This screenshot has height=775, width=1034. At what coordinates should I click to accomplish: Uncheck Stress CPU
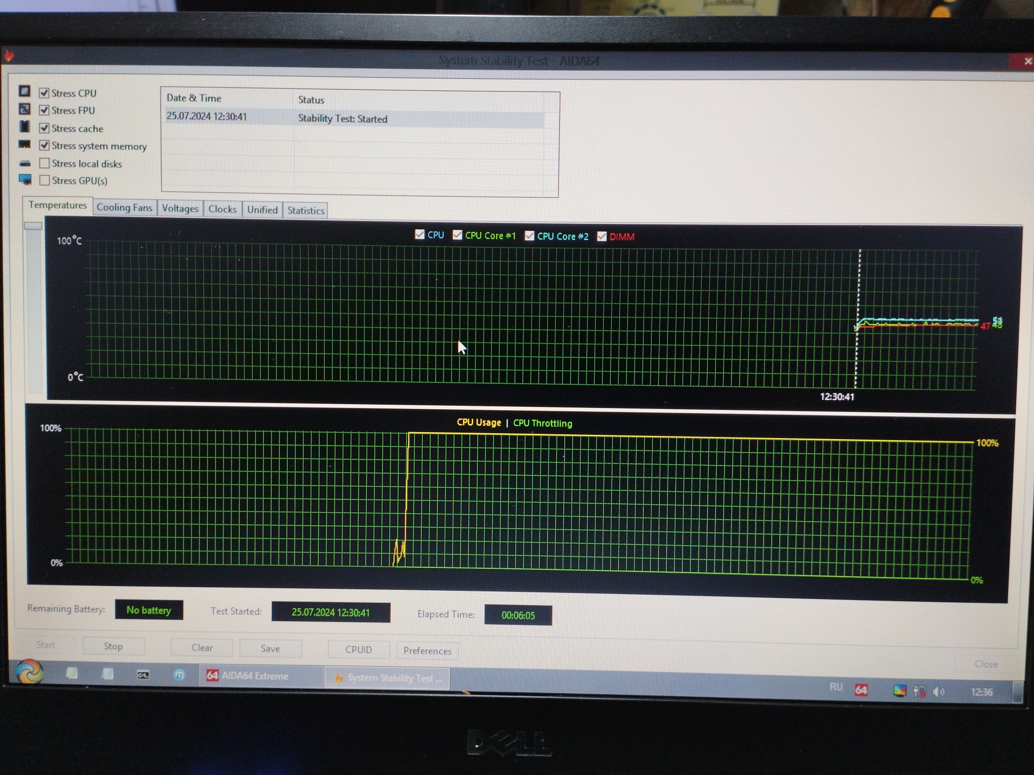click(x=44, y=93)
